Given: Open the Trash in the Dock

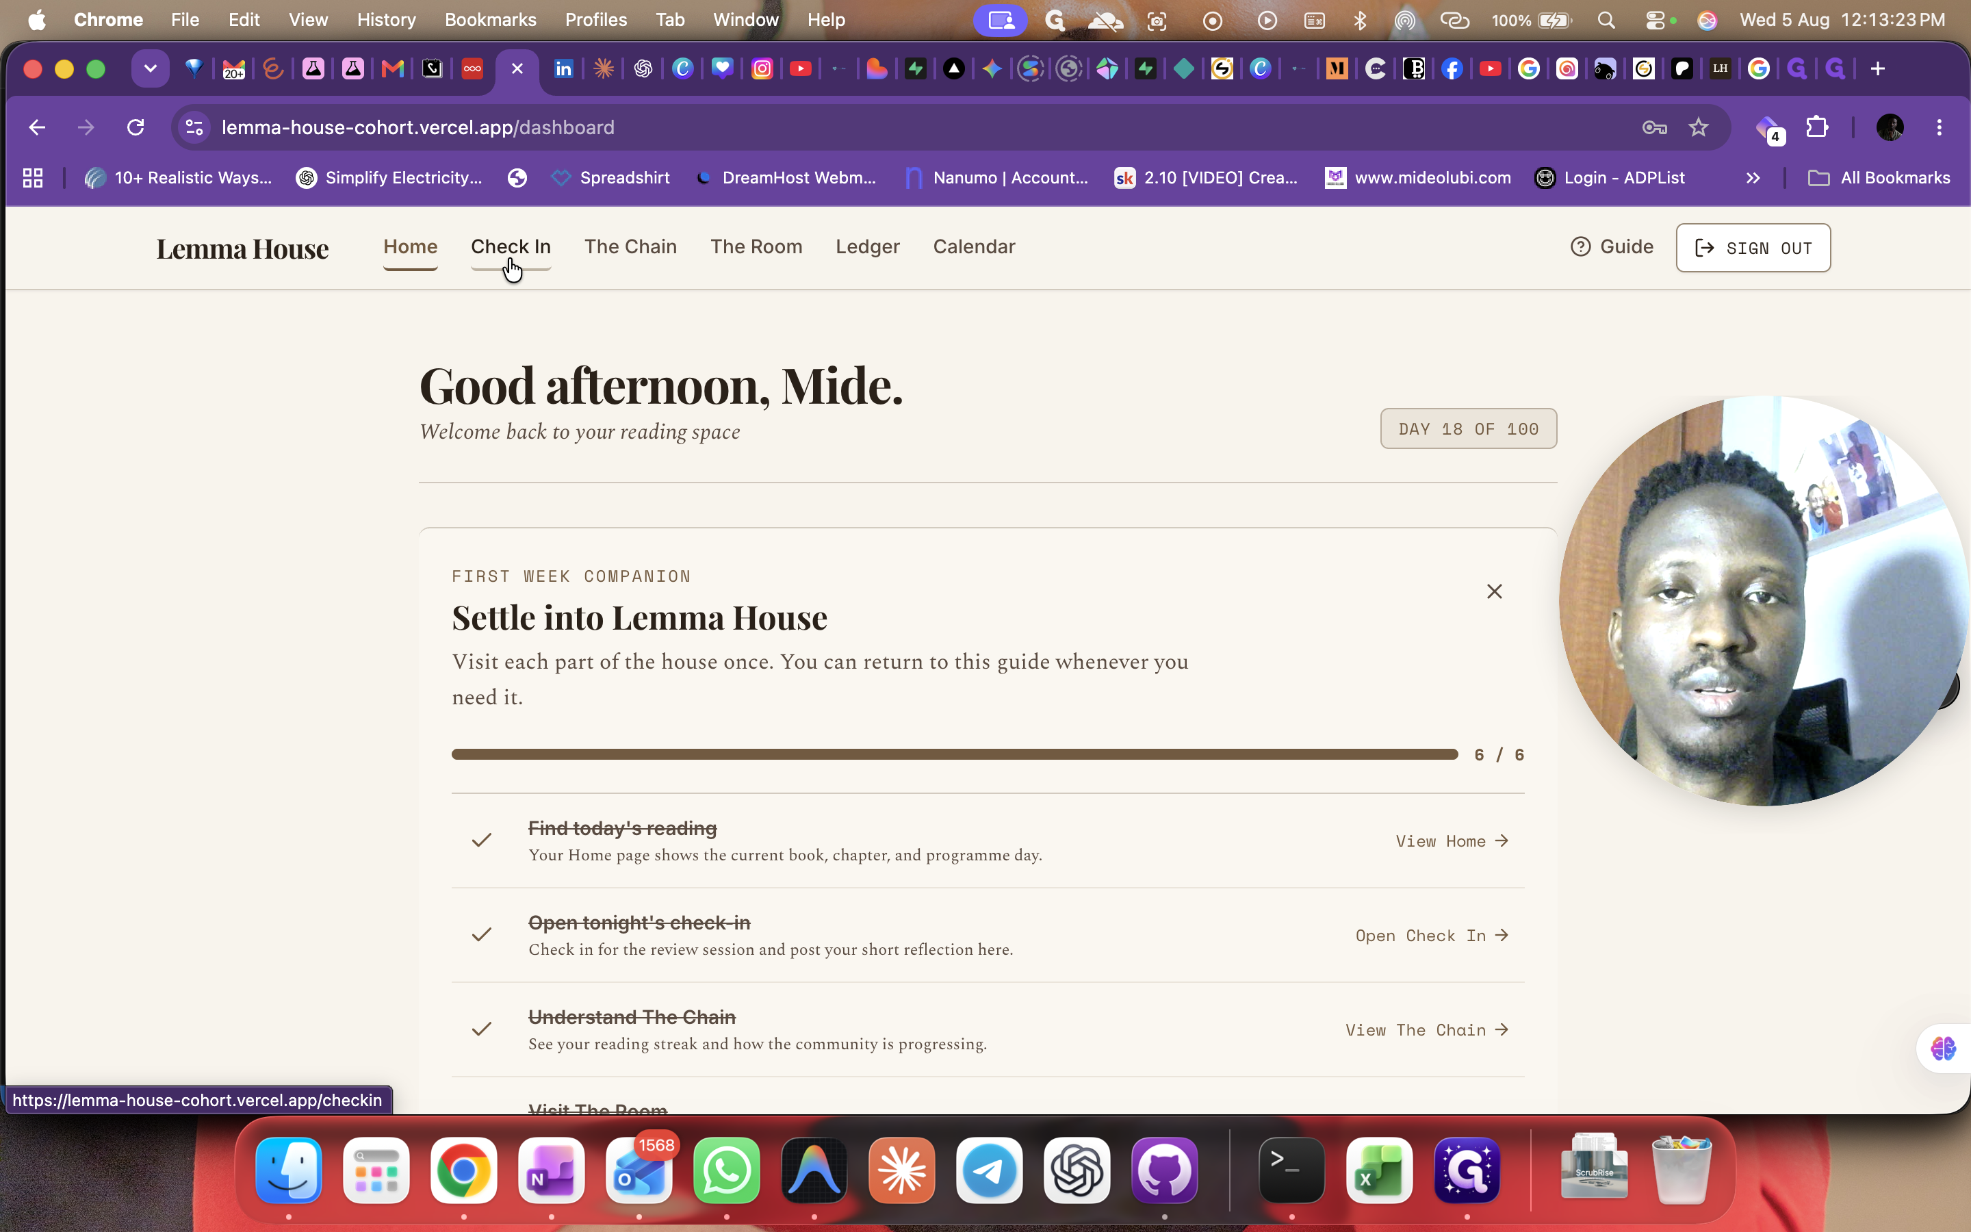Looking at the screenshot, I should (1682, 1170).
